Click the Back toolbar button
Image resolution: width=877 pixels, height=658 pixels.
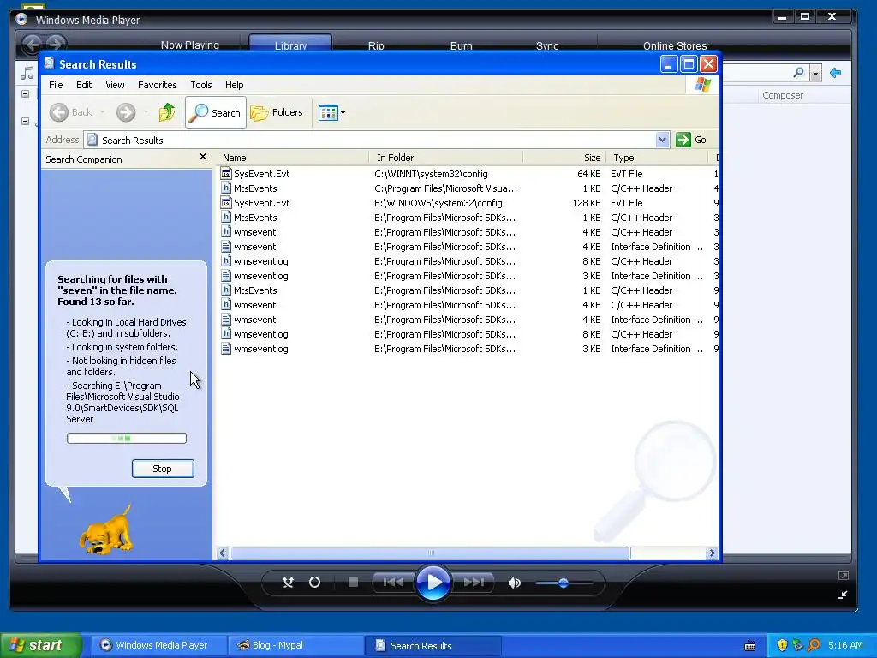click(x=70, y=112)
